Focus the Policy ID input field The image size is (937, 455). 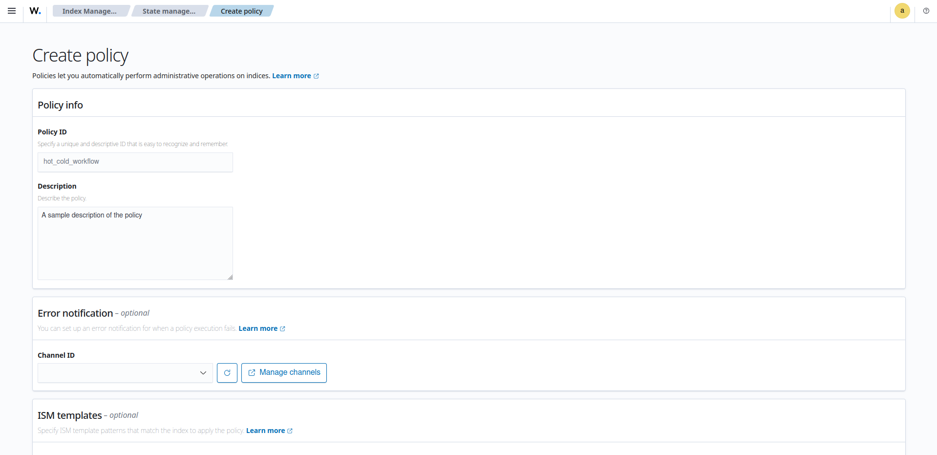point(135,162)
